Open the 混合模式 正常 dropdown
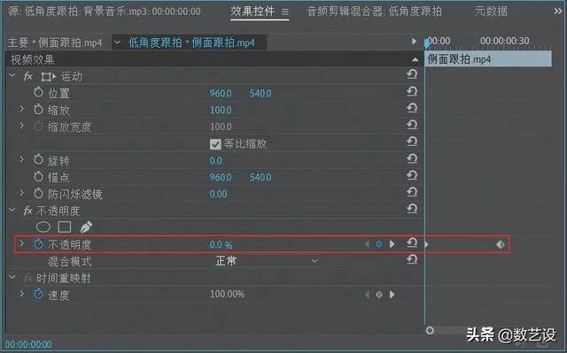This screenshot has width=567, height=353. coord(266,261)
